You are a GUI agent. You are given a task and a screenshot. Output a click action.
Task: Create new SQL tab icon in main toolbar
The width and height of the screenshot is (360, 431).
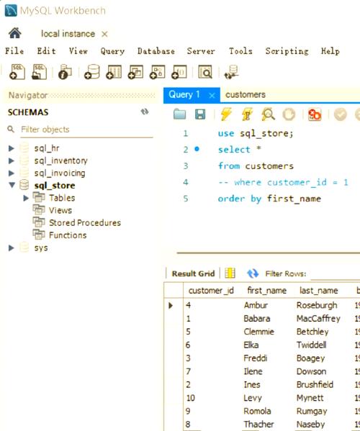[x=17, y=72]
